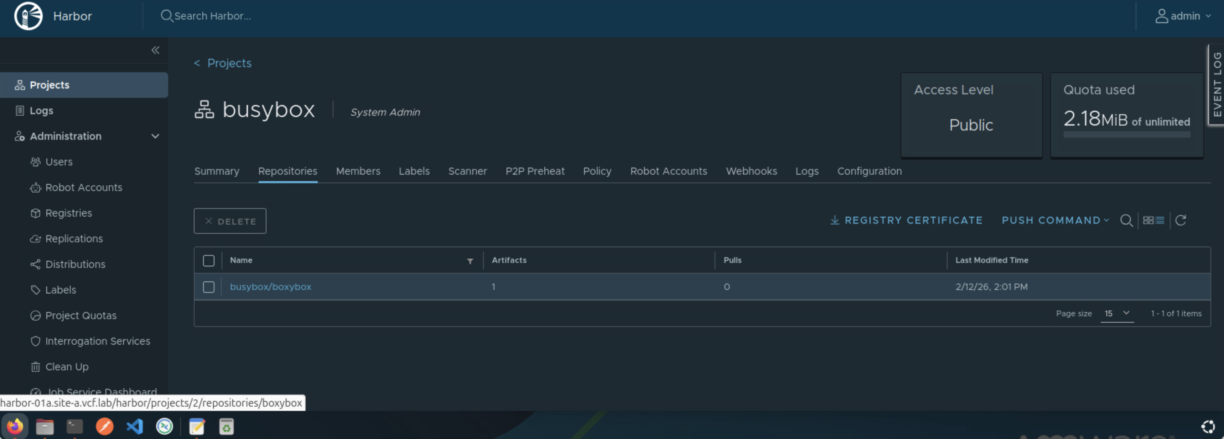1224x439 pixels.
Task: Open the Page size dropdown
Action: point(1117,313)
